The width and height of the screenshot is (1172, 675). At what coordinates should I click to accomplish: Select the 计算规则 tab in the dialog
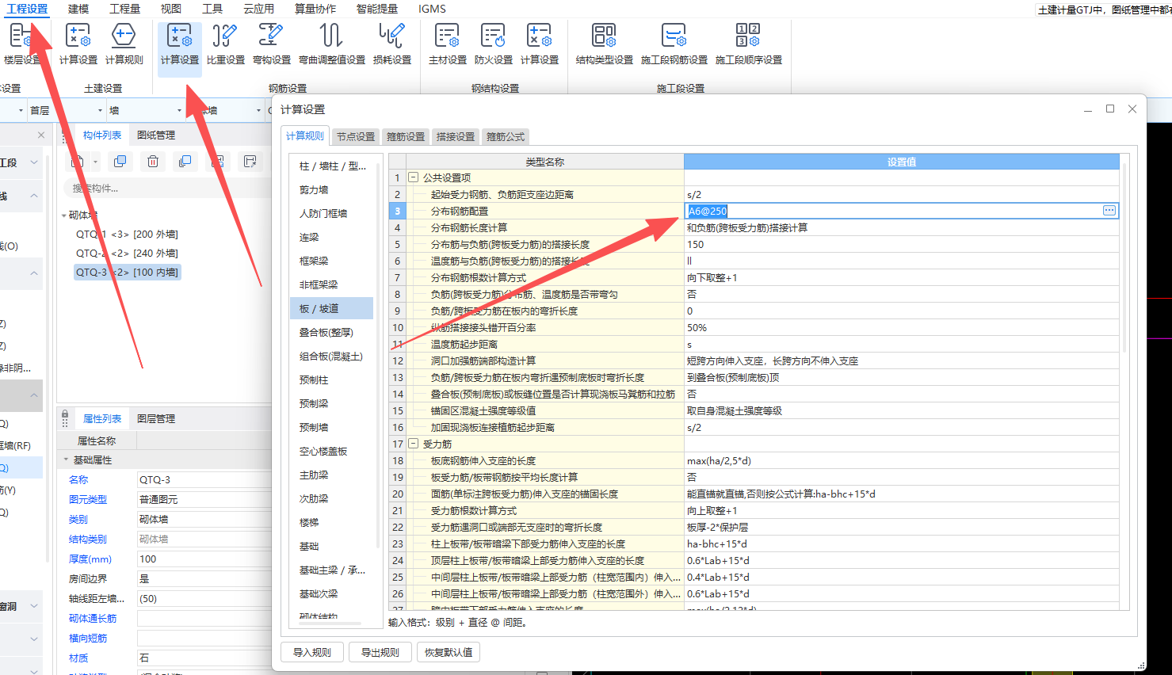pyautogui.click(x=305, y=135)
